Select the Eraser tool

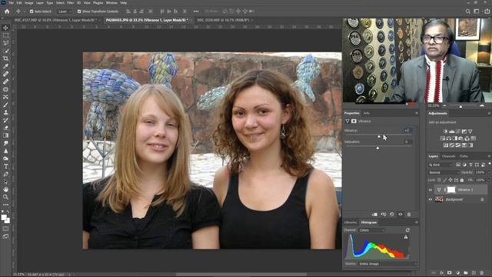5,128
